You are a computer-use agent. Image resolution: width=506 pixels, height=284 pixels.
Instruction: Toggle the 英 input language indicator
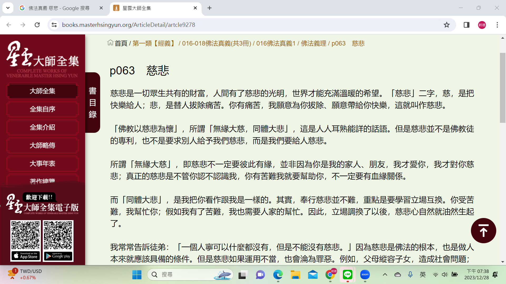pos(423,275)
